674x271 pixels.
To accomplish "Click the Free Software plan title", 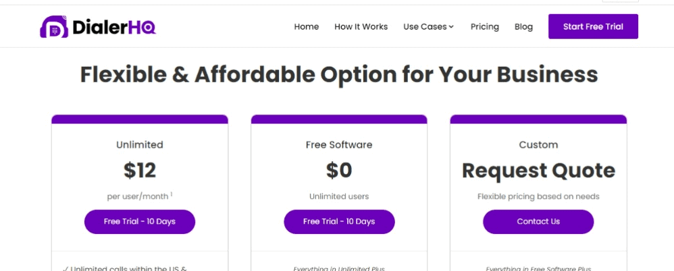I will 339,145.
